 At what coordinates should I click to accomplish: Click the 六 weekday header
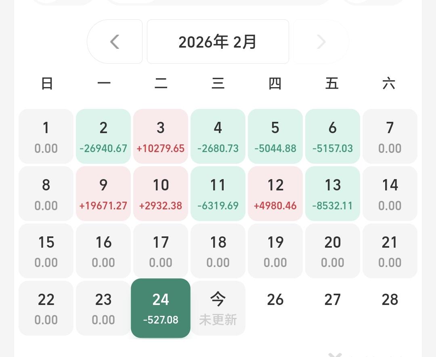point(389,84)
